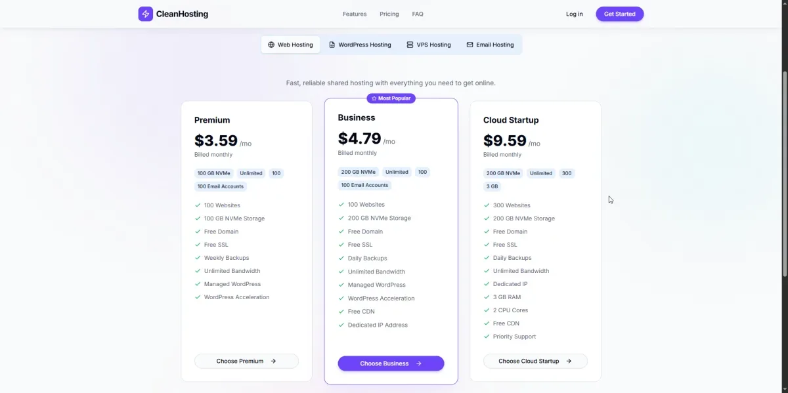788x393 pixels.
Task: Open the Features navigation link
Action: click(355, 14)
